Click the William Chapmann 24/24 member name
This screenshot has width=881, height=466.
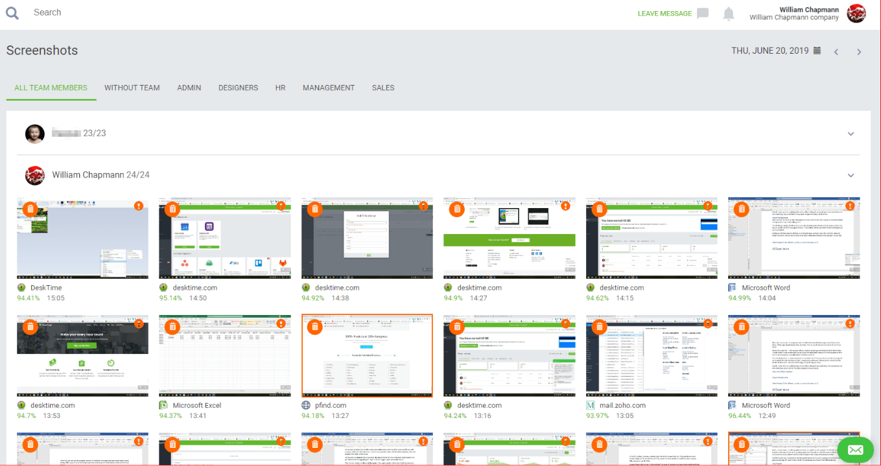[100, 175]
